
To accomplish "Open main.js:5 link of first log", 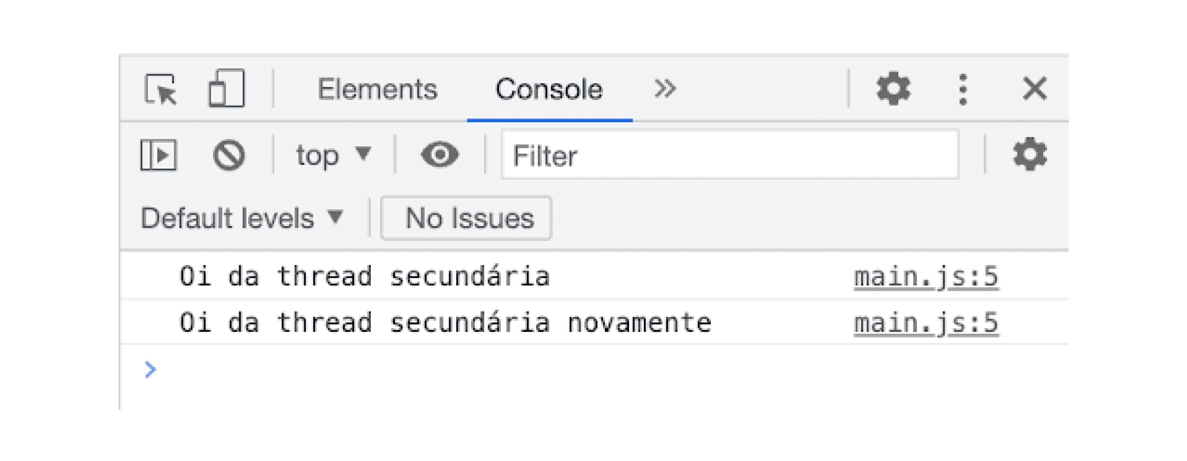I will tap(926, 277).
